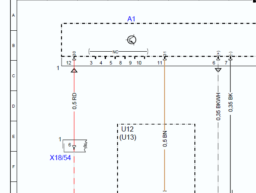The width and height of the screenshot is (256, 193).
Task: Select the 0,5 BN wire label
Action: (165, 139)
